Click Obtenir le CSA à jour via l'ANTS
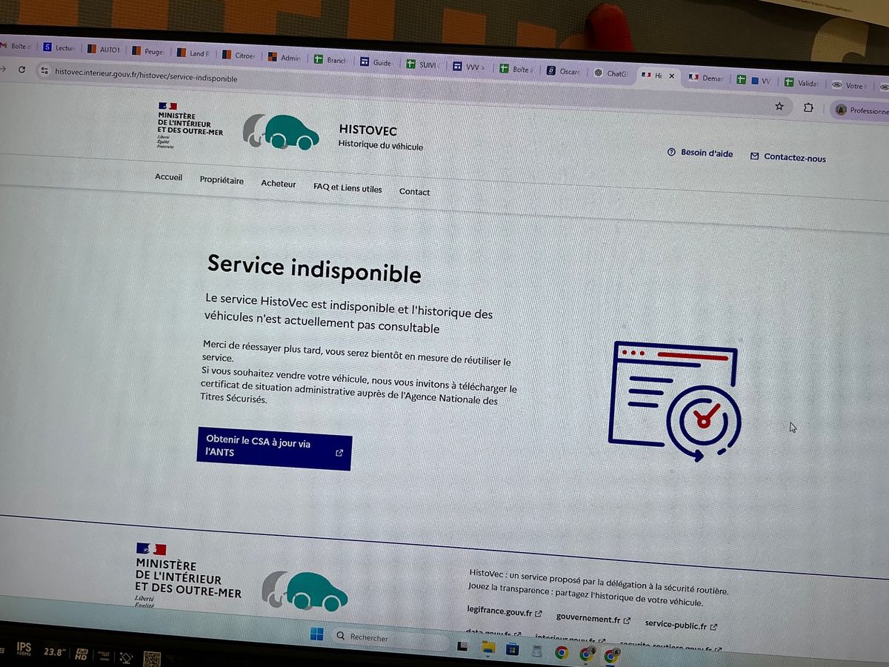The height and width of the screenshot is (667, 889). pos(274,448)
